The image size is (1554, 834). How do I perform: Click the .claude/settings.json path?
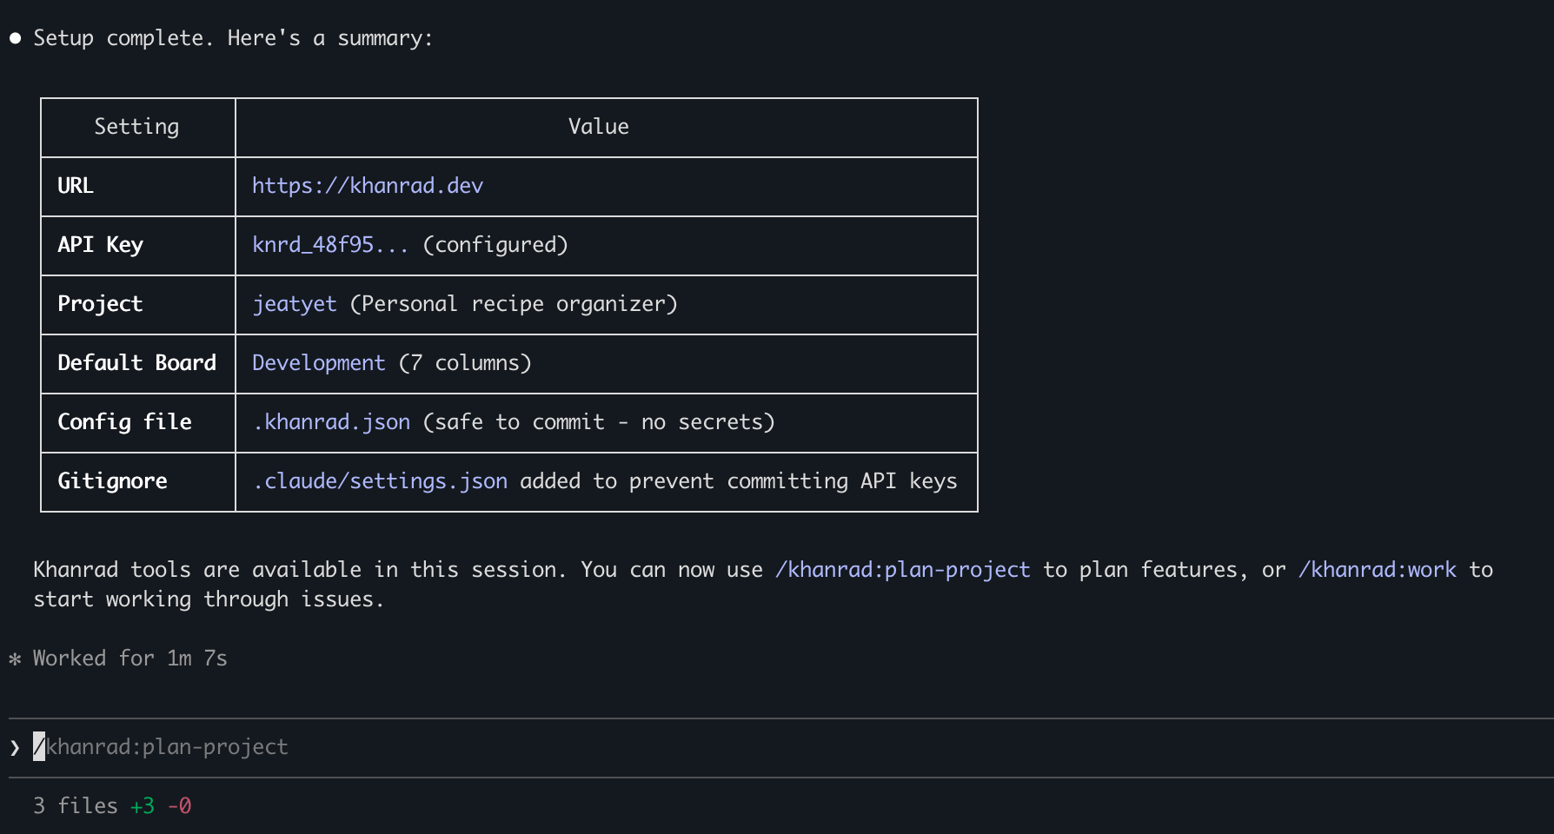click(x=380, y=481)
